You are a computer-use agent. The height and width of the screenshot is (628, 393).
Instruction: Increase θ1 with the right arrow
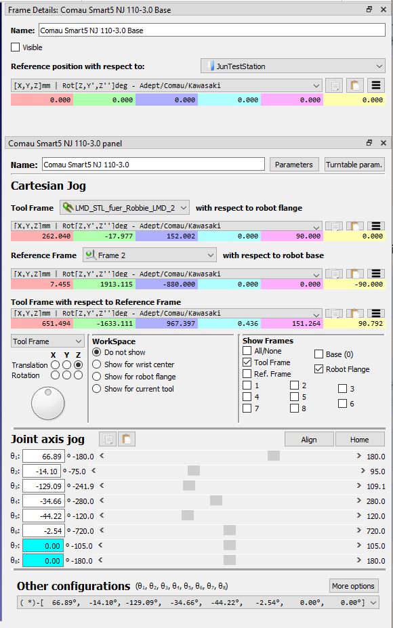pyautogui.click(x=359, y=456)
